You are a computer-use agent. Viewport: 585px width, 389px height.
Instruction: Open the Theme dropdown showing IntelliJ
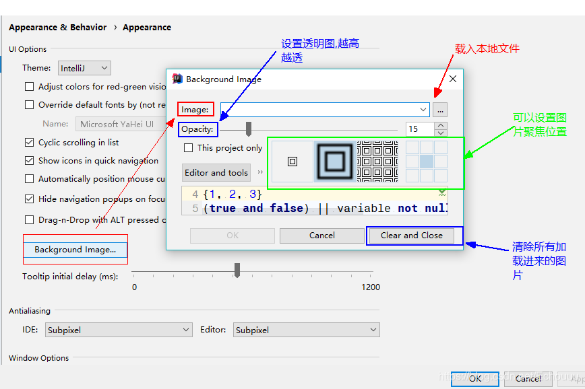coord(84,68)
